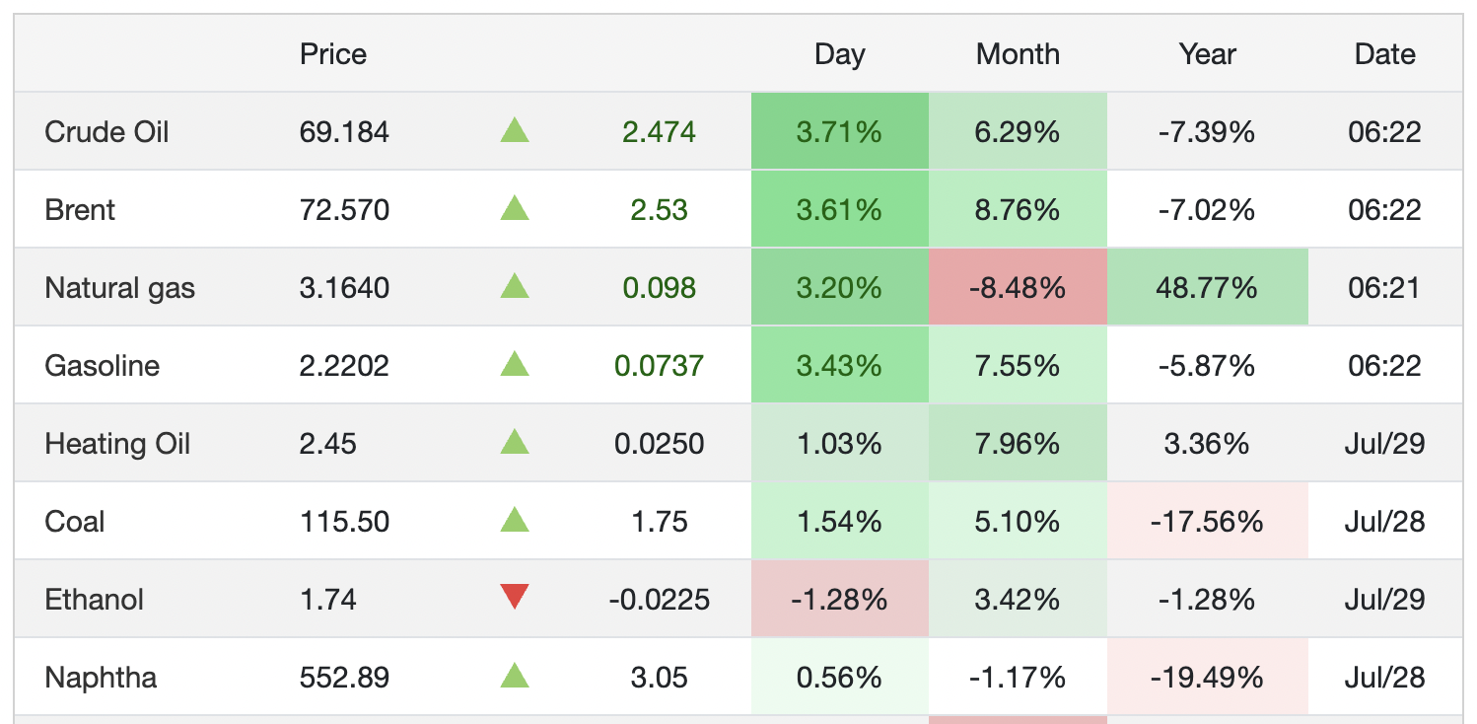
Task: Click the Price column header
Action: click(x=333, y=53)
